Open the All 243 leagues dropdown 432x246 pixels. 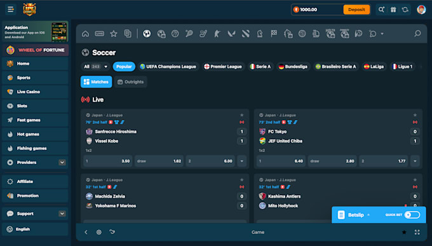pos(95,67)
